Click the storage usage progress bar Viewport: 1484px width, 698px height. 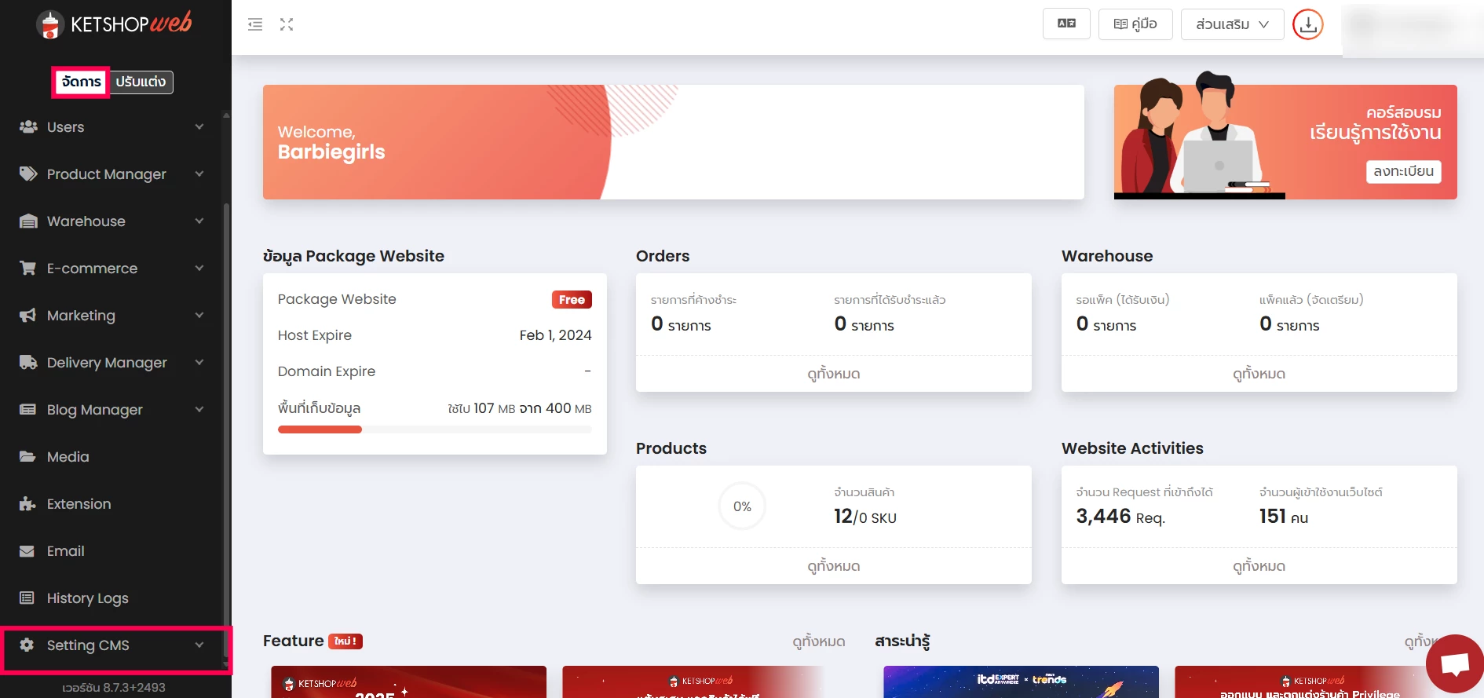(x=434, y=429)
